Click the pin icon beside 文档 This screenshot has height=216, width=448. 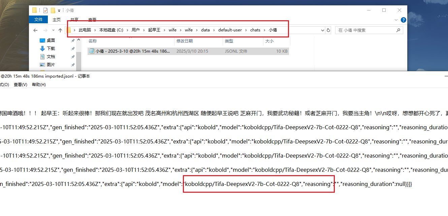(73, 57)
